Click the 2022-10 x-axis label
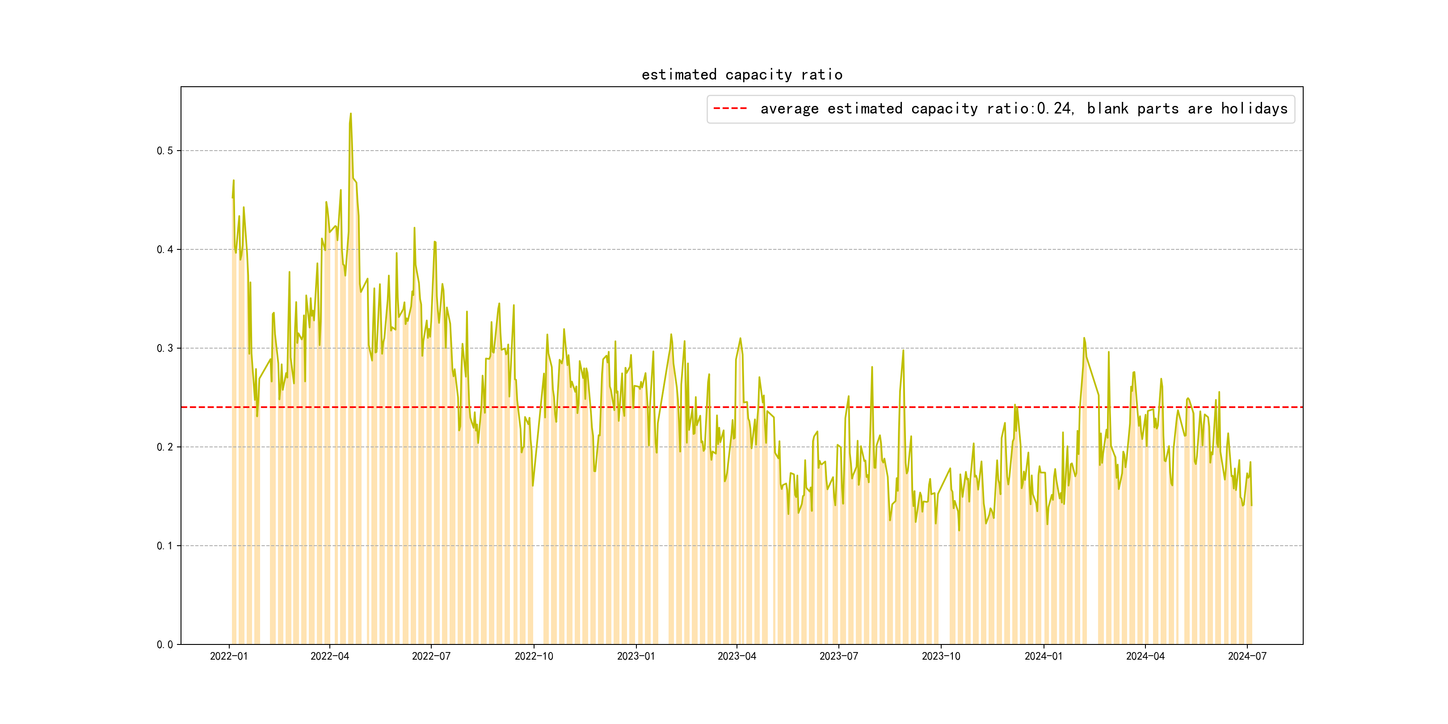The width and height of the screenshot is (1448, 724). [534, 656]
